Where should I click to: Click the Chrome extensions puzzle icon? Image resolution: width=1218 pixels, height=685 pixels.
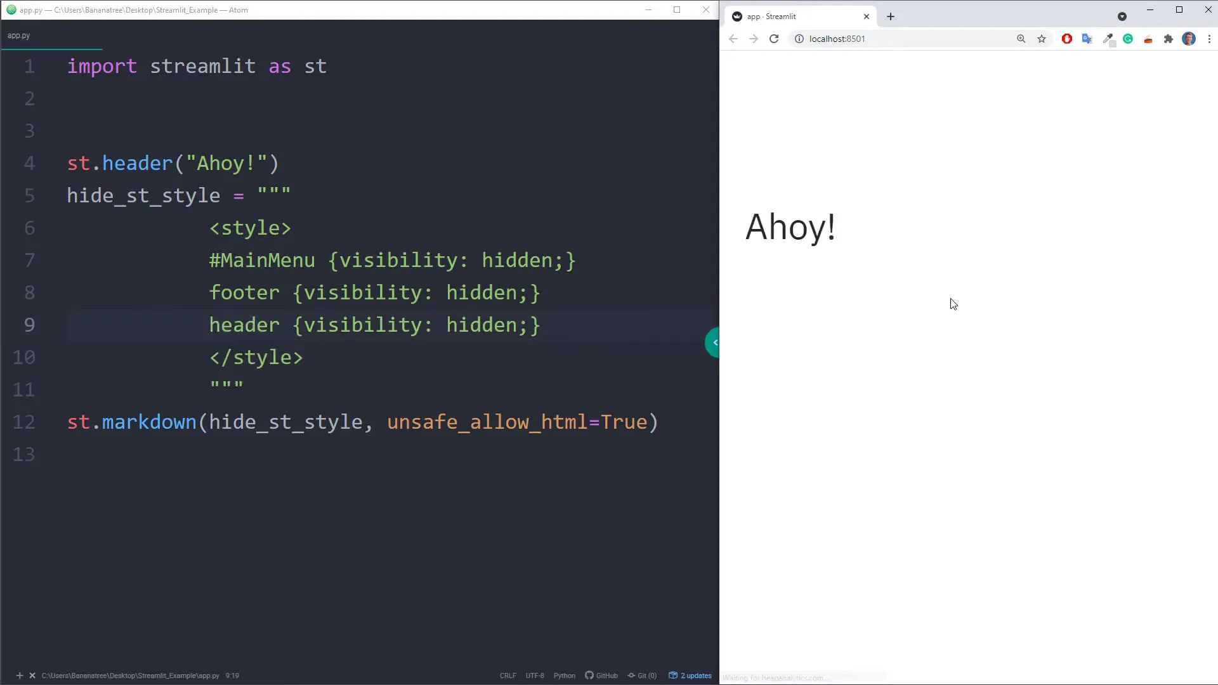tap(1169, 39)
